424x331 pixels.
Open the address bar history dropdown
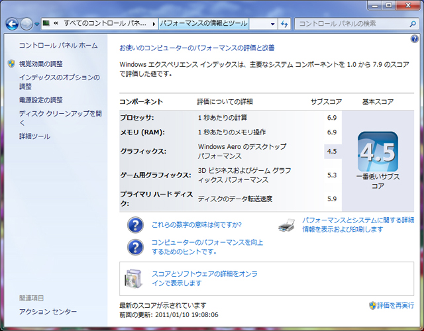272,24
